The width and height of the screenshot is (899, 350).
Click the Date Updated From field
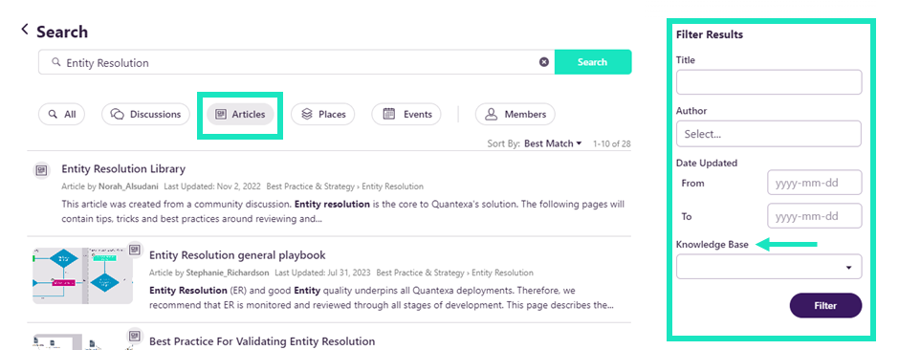(815, 183)
